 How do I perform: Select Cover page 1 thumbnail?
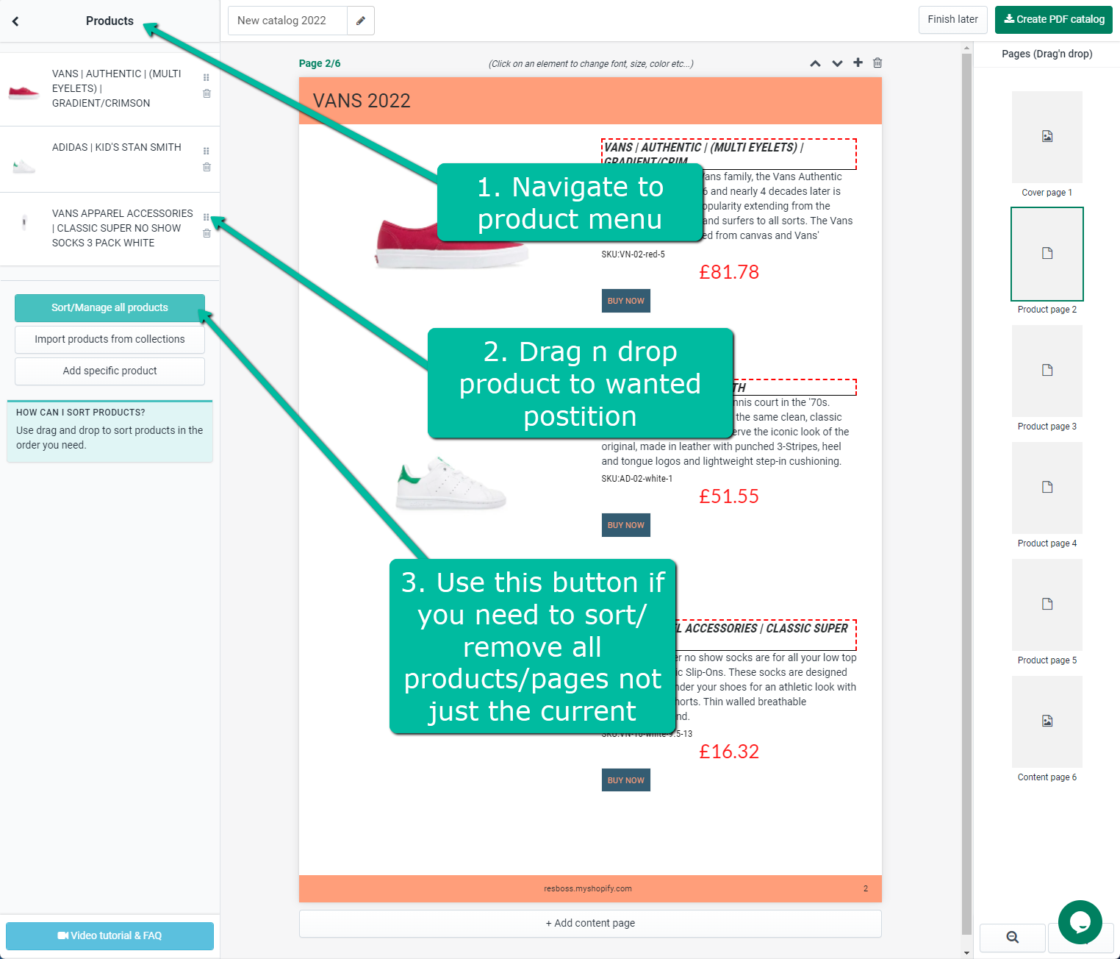coord(1047,137)
